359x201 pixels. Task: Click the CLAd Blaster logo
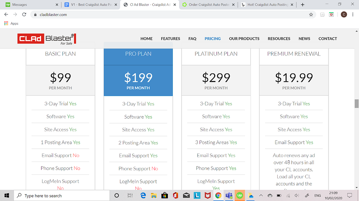[x=47, y=39]
